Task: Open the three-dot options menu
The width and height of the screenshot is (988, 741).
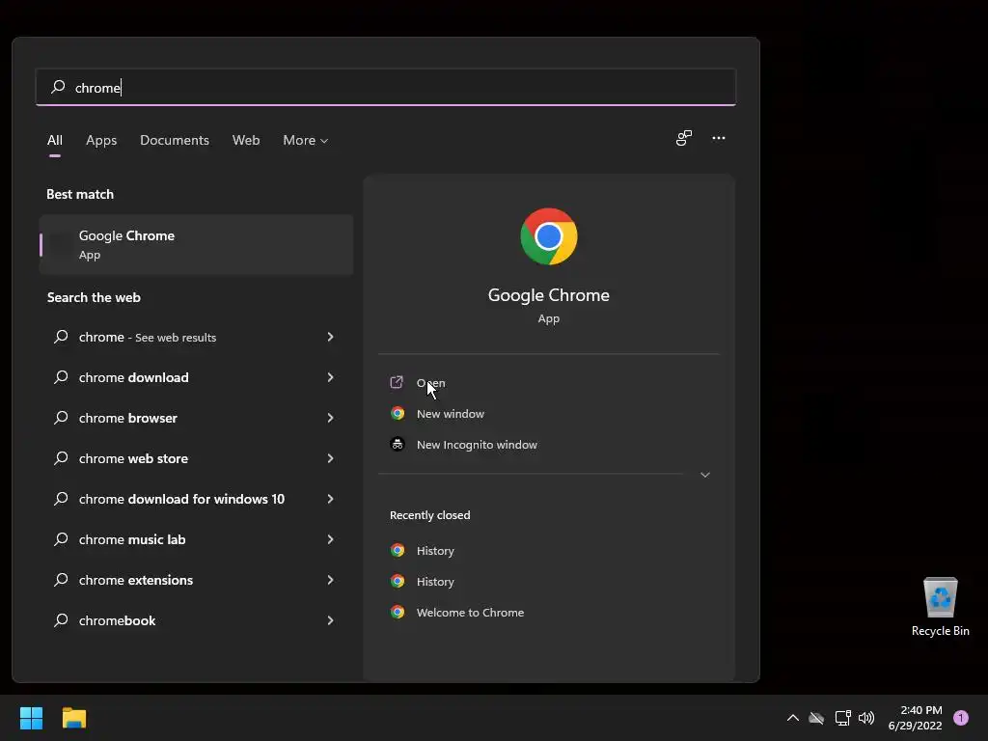Action: pyautogui.click(x=718, y=138)
